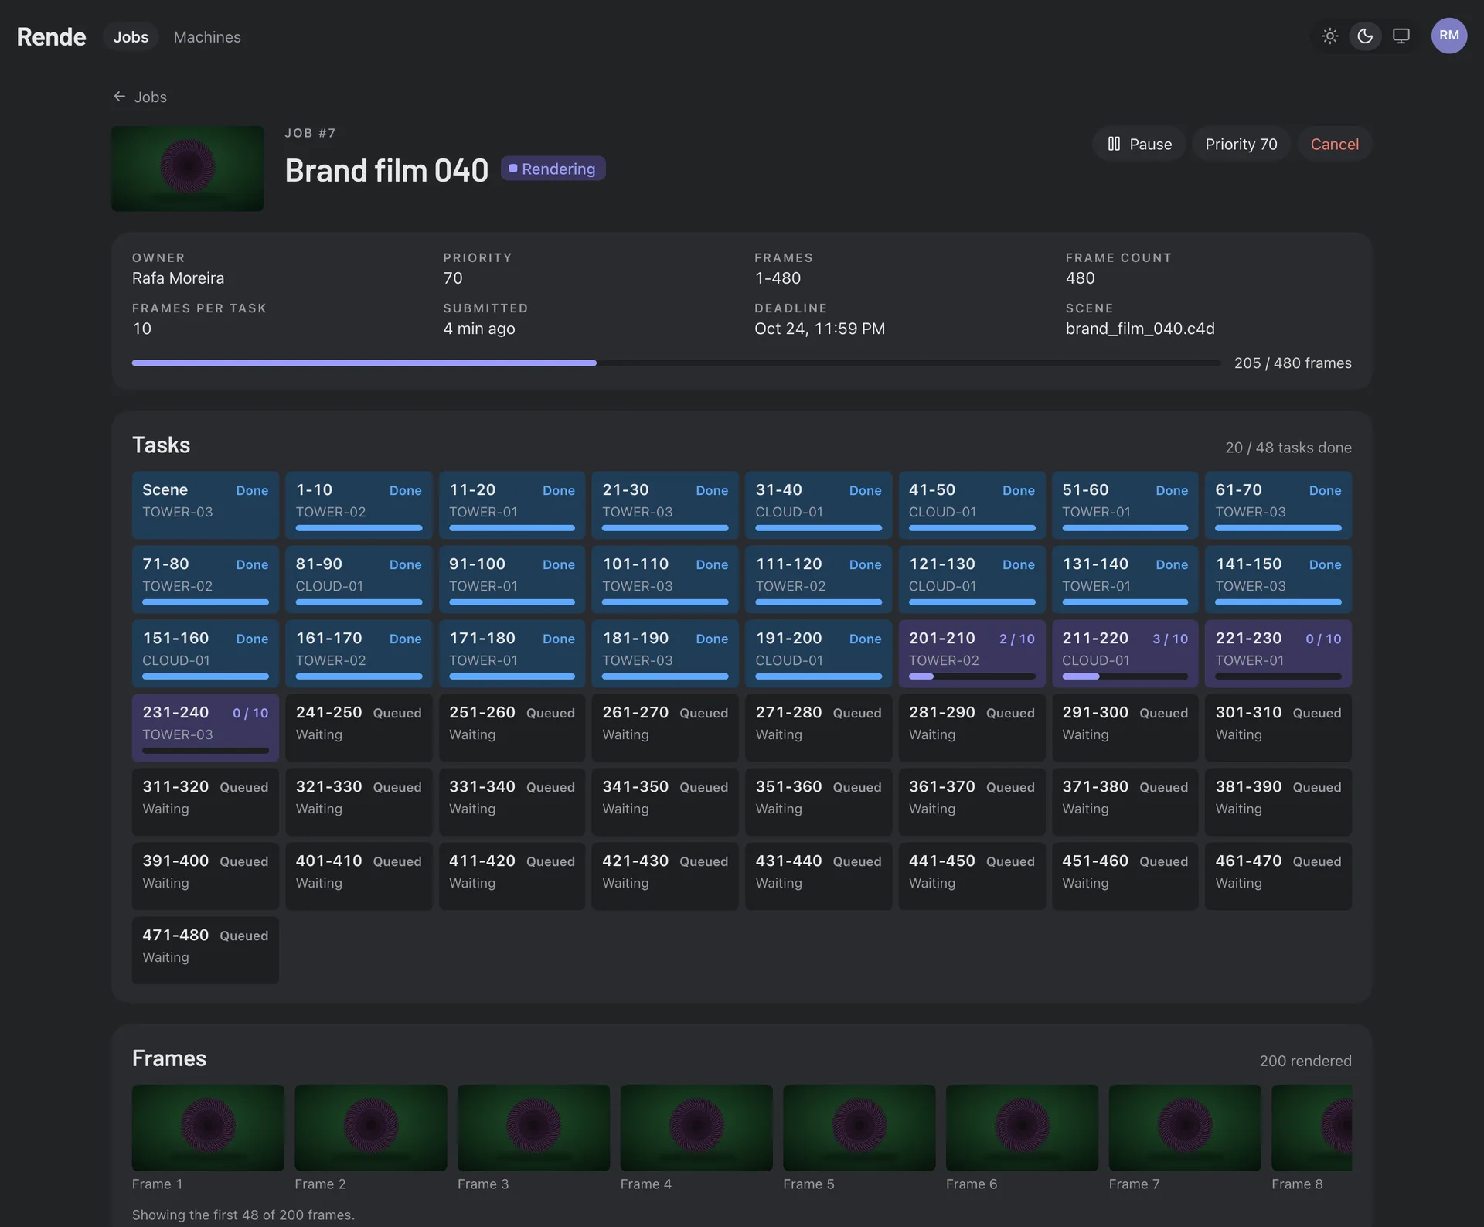Screen dimensions: 1484x1227
Task: Pause the render job
Action: click(x=1139, y=144)
